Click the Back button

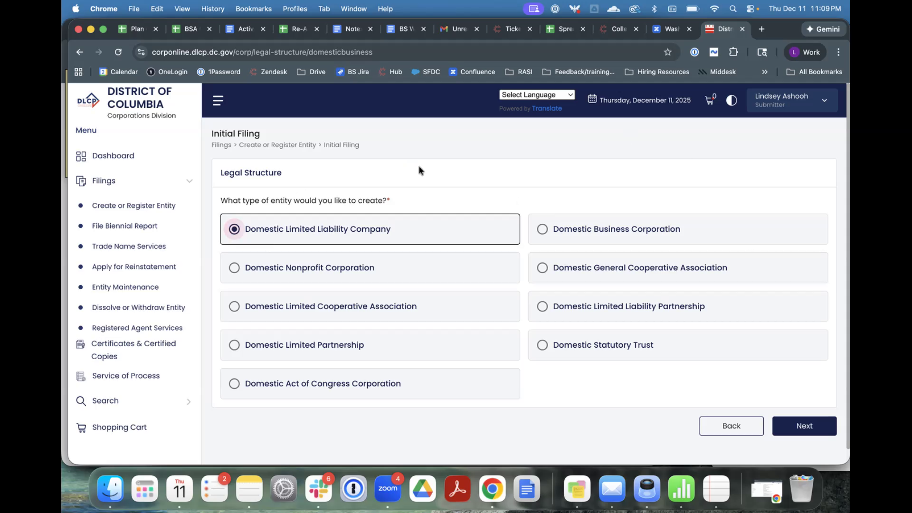[731, 426]
